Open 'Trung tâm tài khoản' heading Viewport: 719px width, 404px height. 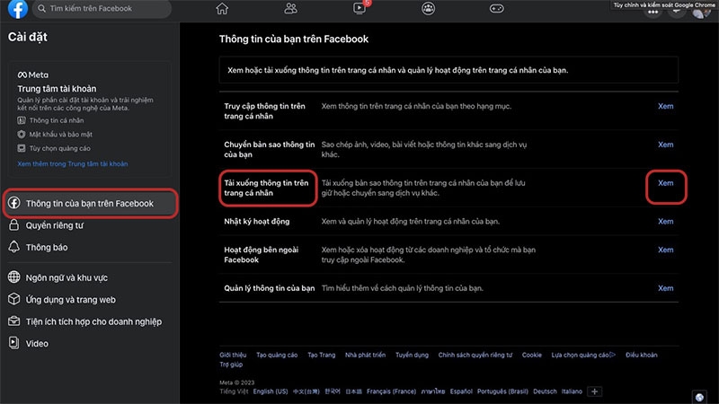click(x=57, y=88)
